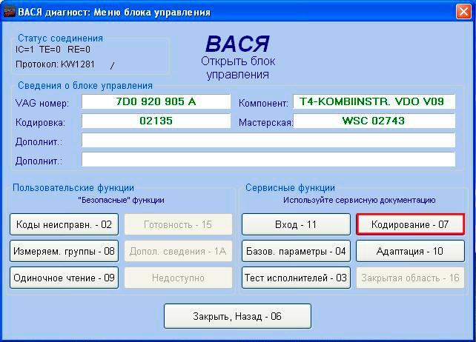Click disabled Готовность - 15 button
Screen dimensions: 476x342
(x=178, y=224)
